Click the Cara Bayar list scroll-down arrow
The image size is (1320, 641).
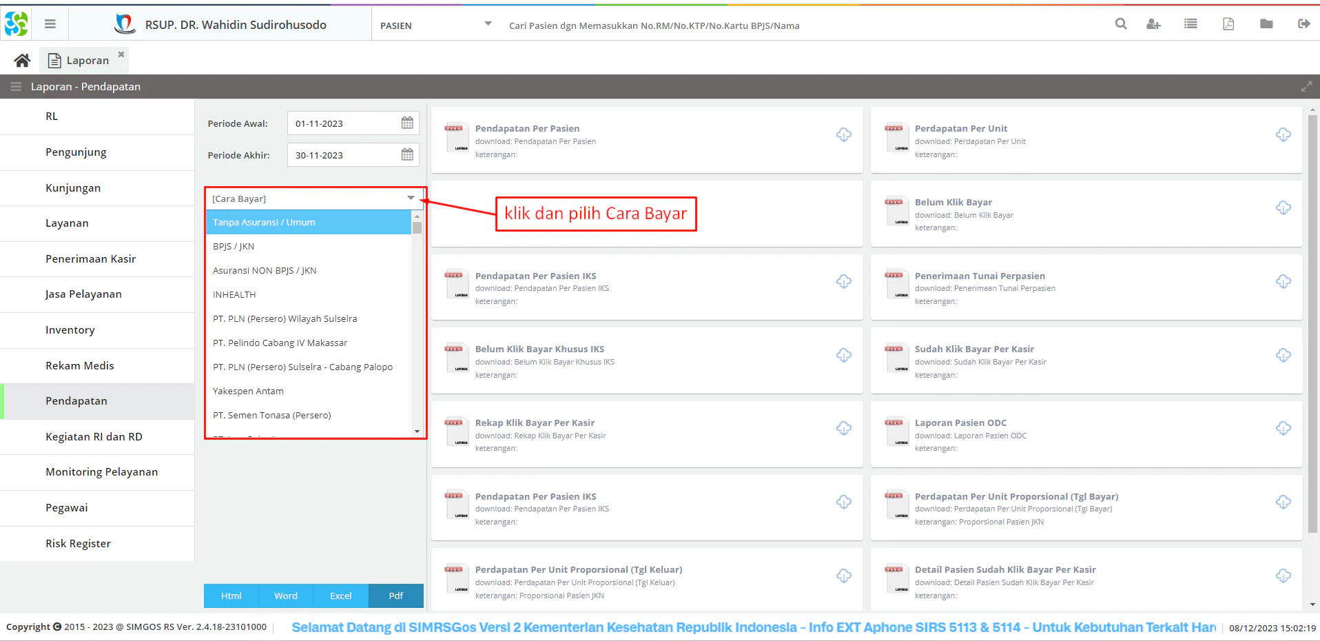coord(417,431)
